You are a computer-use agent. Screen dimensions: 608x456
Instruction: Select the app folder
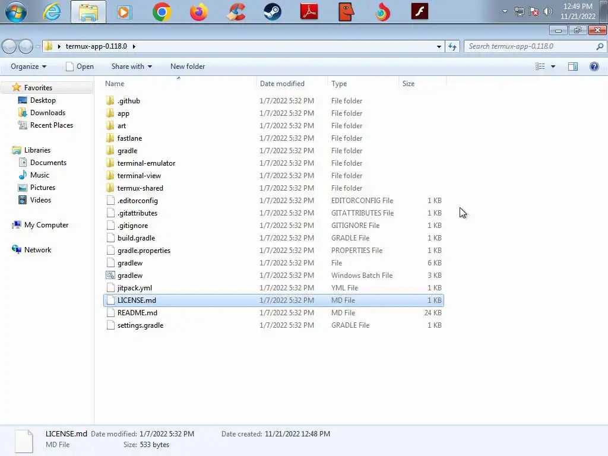273,113
